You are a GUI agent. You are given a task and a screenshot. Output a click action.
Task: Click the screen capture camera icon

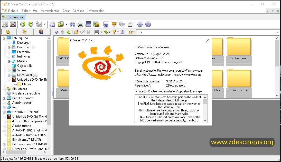click(106, 24)
